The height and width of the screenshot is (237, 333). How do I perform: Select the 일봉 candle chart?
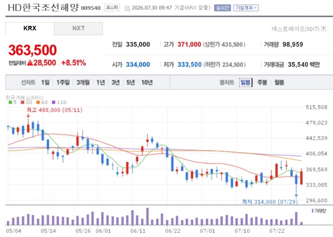click(246, 82)
